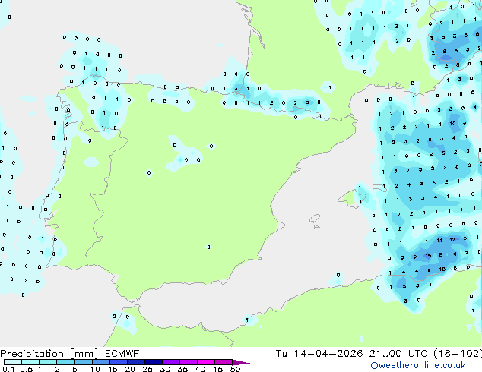
Task: Click the '15' precipitation value on the map
Action: point(427,256)
